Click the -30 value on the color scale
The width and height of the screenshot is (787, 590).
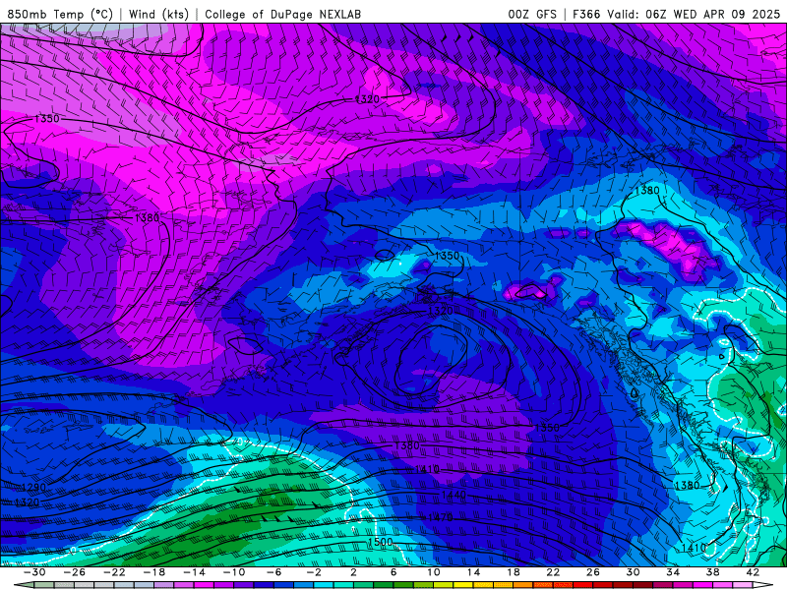pyautogui.click(x=34, y=572)
